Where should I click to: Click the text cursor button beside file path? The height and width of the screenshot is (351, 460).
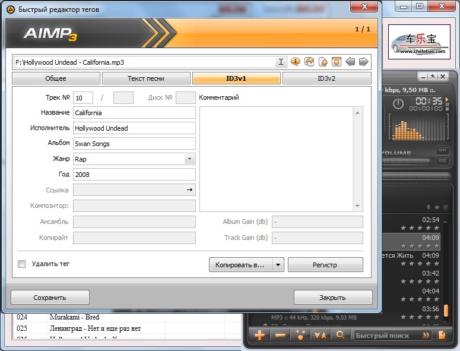(x=281, y=62)
